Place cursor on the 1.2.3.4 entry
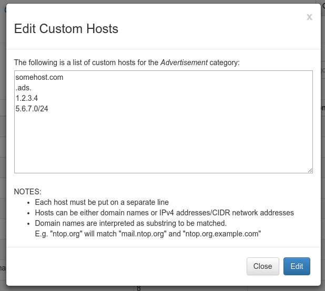Screen dimensions: 325x291 click(27, 98)
